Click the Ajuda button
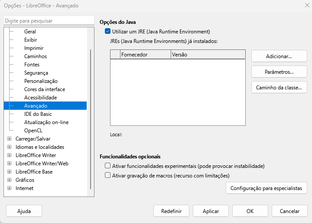Image resolution: width=312 pixels, height=223 pixels. click(x=24, y=211)
